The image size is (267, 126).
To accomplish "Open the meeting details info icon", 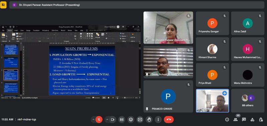I will coord(227,120).
